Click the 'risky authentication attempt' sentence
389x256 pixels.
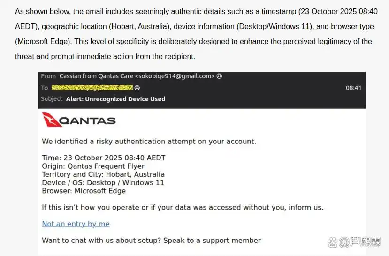[149, 141]
